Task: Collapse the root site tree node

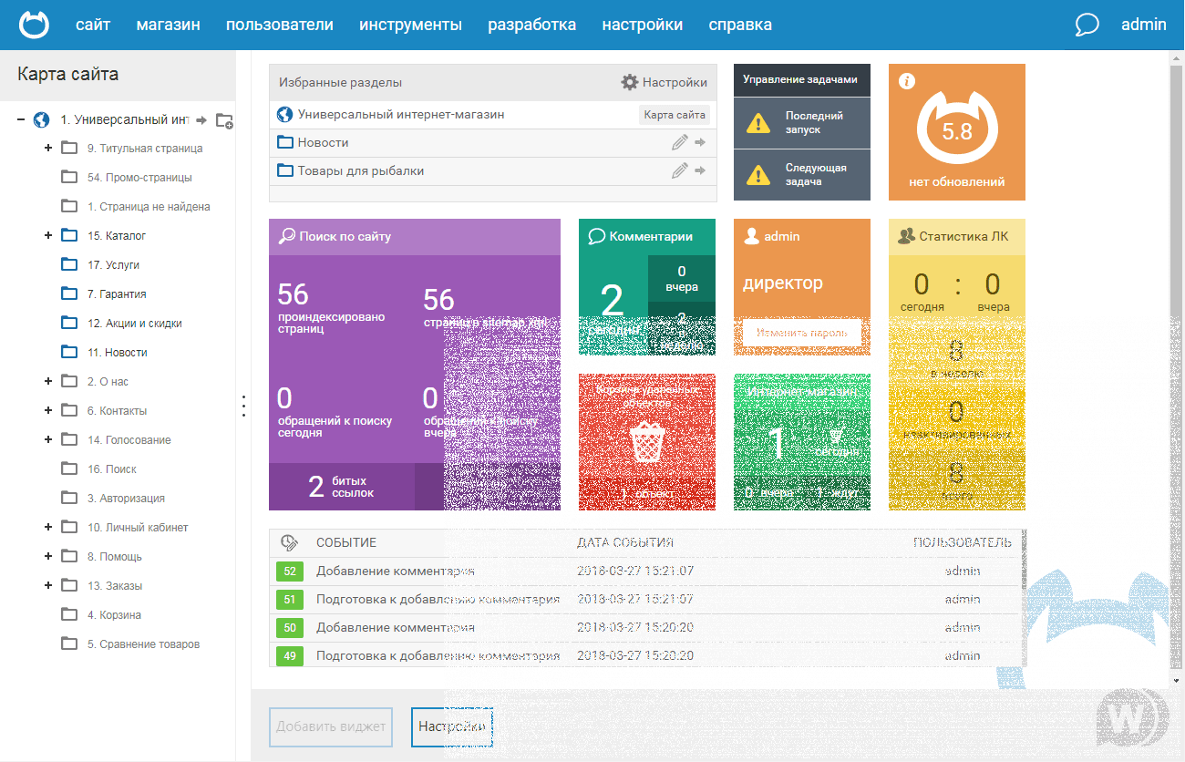Action: pyautogui.click(x=20, y=119)
